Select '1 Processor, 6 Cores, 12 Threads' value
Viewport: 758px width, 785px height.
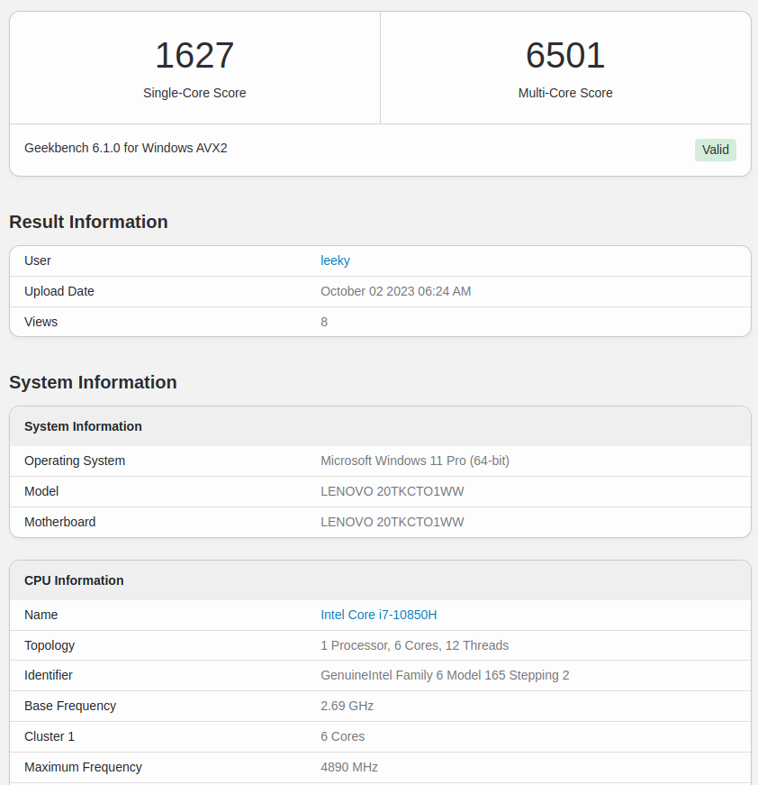[414, 645]
